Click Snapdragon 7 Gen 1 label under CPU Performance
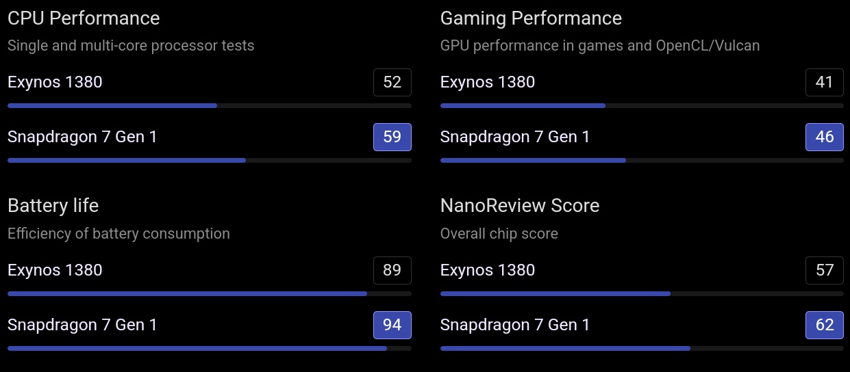This screenshot has width=850, height=372. pos(82,137)
